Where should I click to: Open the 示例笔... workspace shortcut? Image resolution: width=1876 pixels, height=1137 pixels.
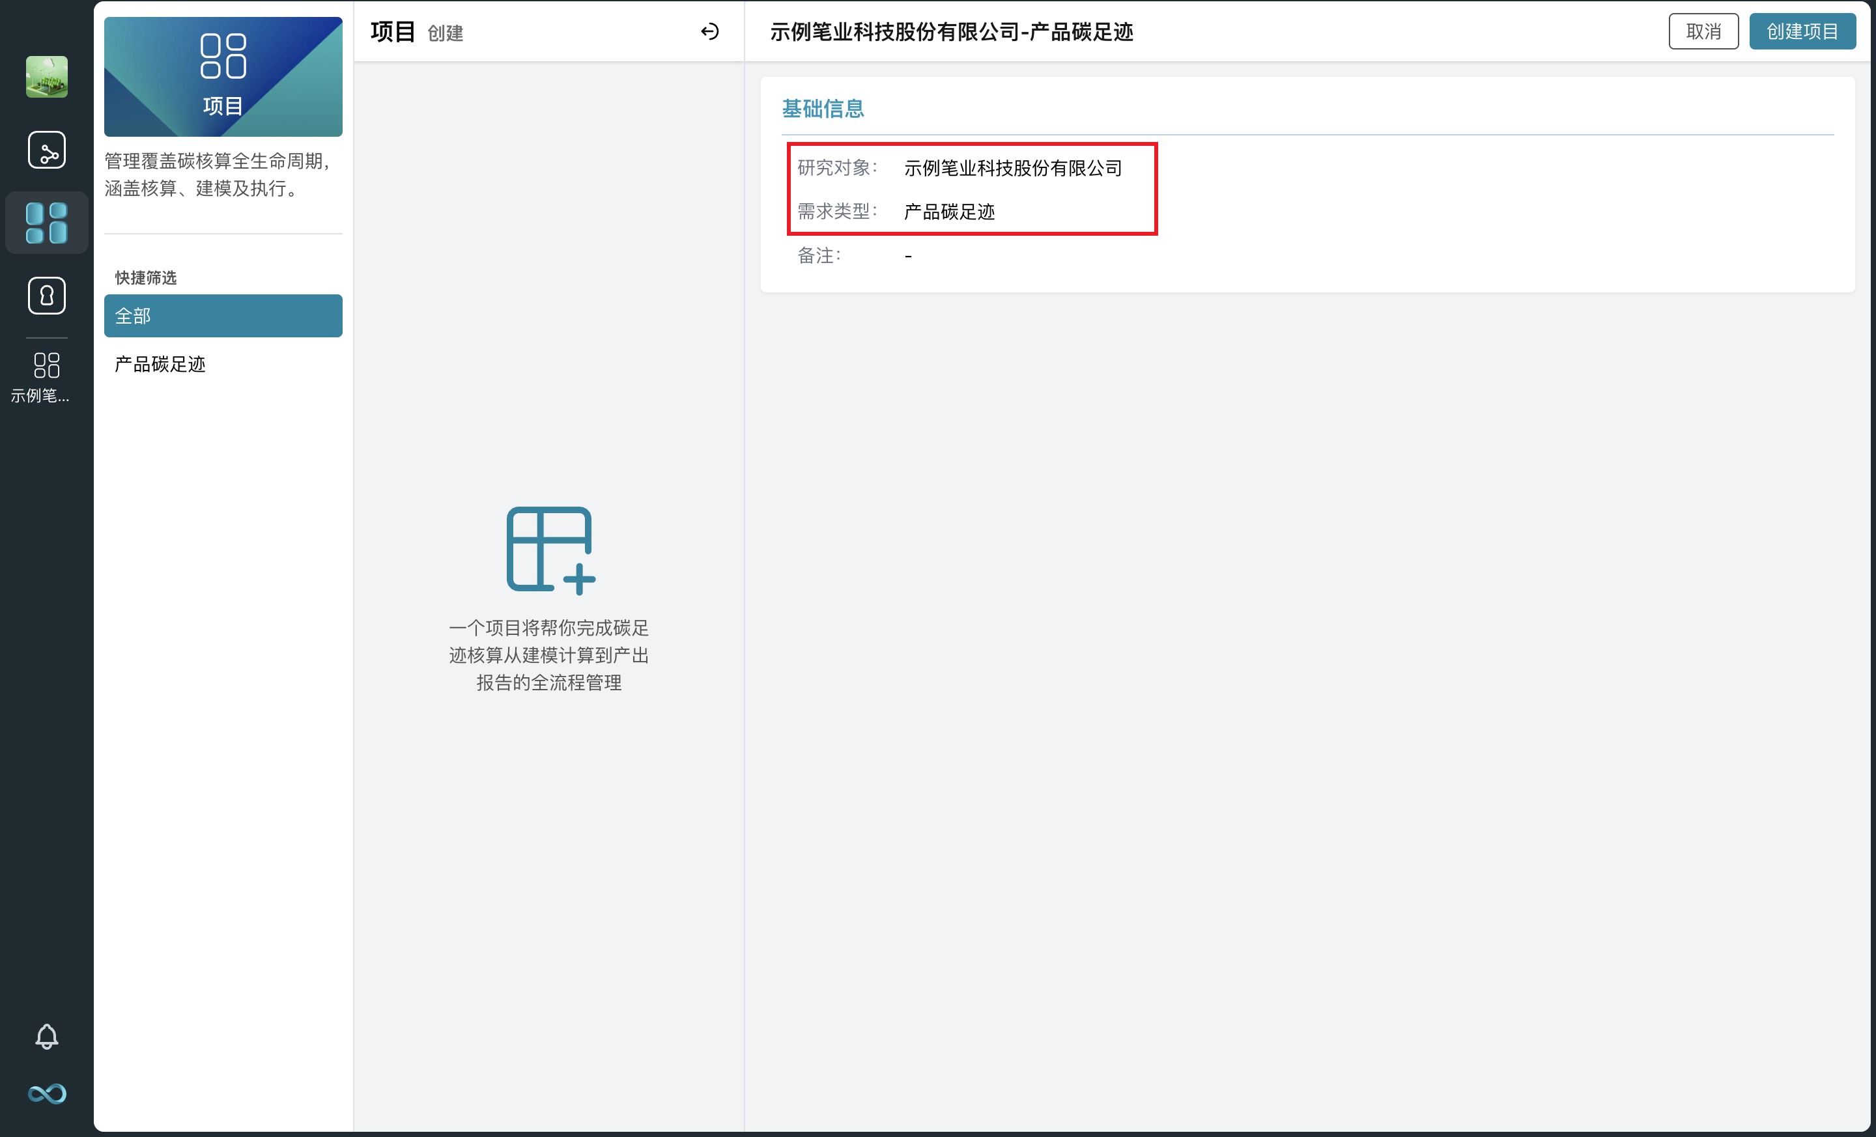[46, 376]
